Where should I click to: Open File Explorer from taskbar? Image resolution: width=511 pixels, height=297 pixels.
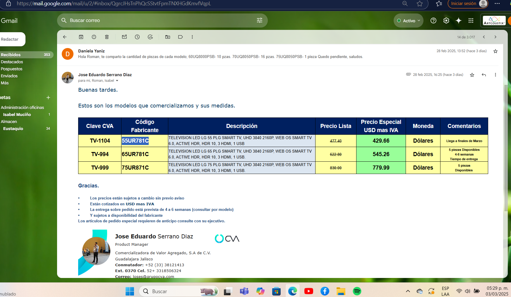click(x=341, y=291)
